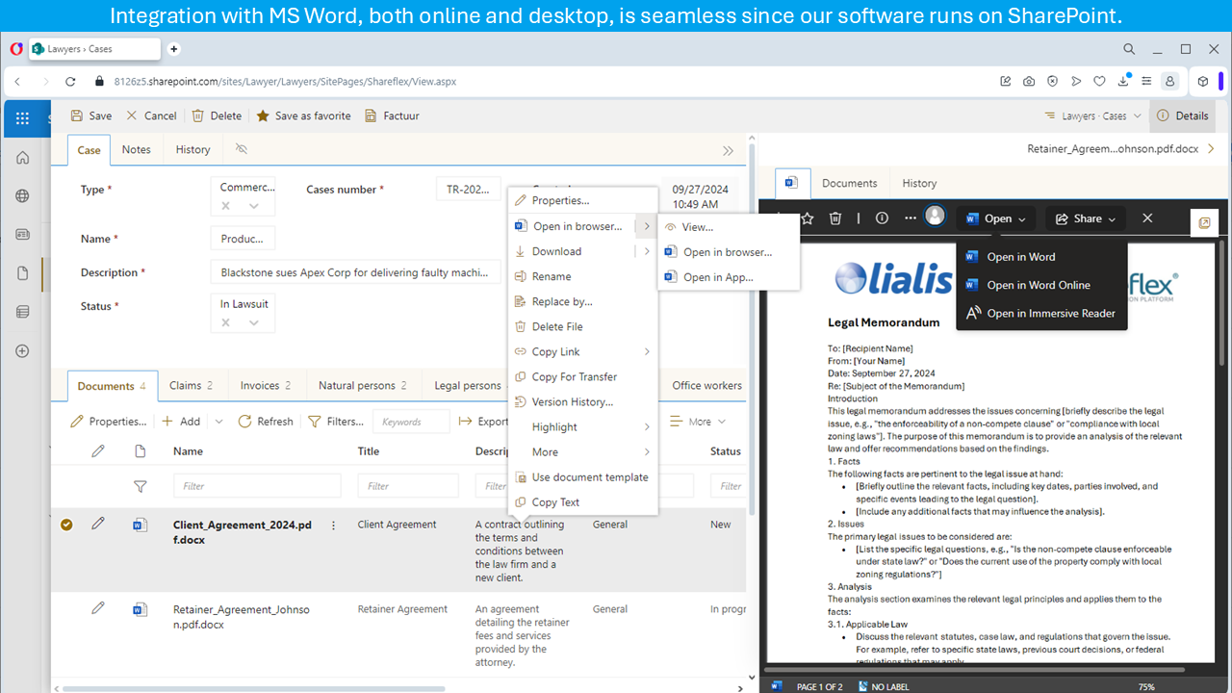Deselect the checked Client_Agreement_2024 row checkmark
This screenshot has width=1232, height=693.
coord(66,525)
